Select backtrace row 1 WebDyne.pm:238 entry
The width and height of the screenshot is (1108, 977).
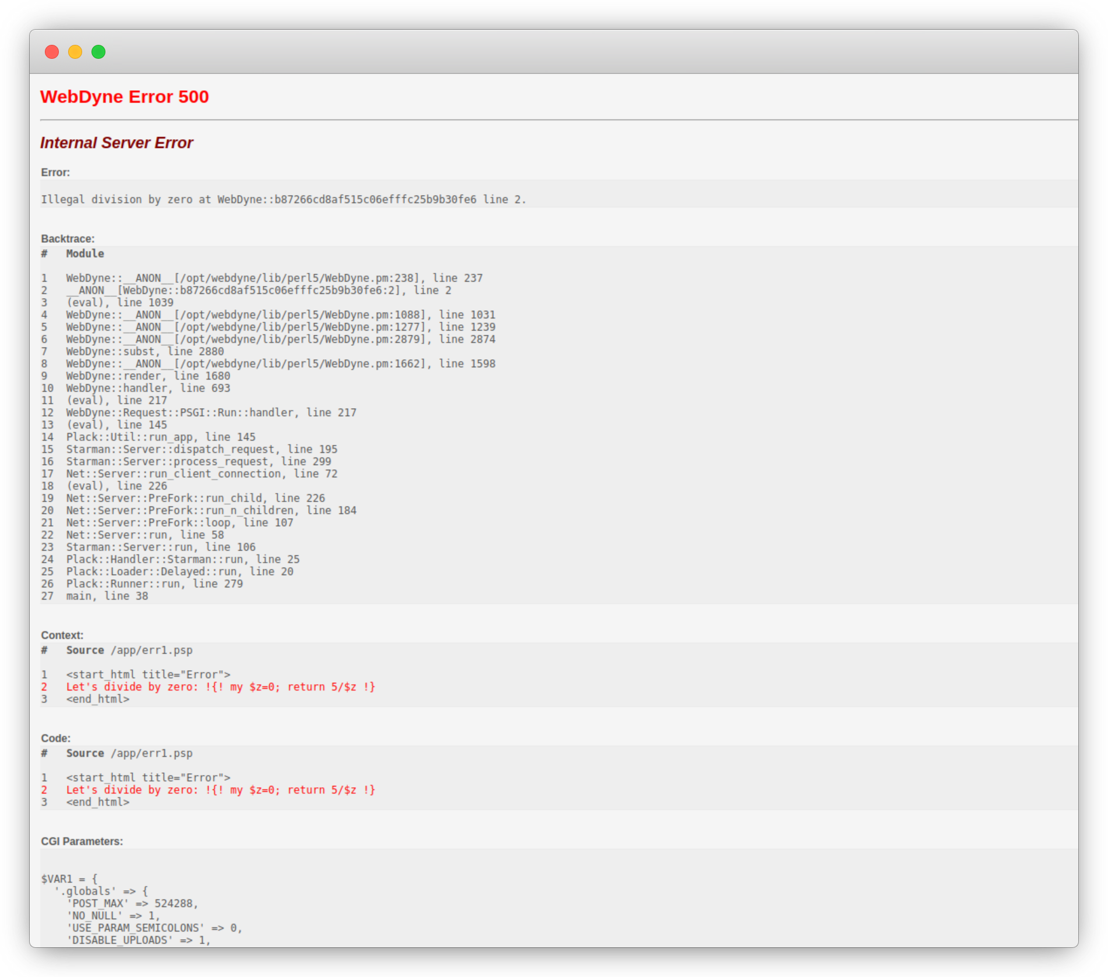pos(274,278)
